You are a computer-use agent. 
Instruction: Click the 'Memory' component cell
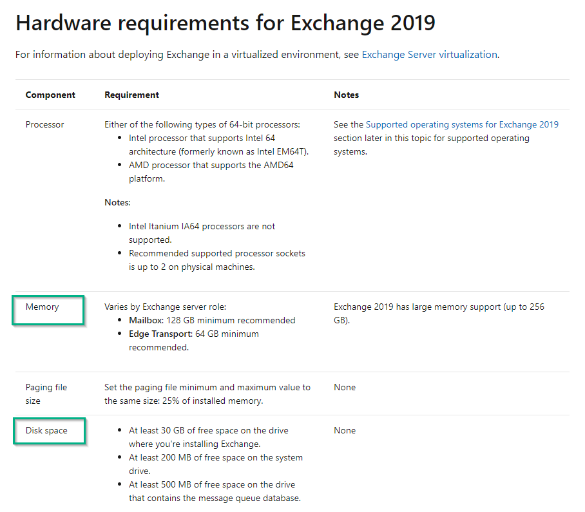(x=42, y=307)
